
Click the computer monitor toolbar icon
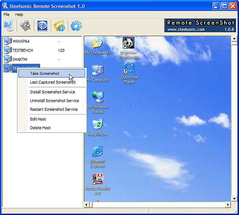point(9,26)
